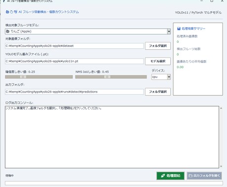Image resolution: width=227 pixels, height=187 pixels.
Task: Click the green 処理開始 button
Action: point(170,176)
